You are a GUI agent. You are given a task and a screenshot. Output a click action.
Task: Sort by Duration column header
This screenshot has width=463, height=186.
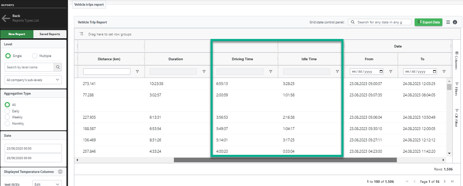(176, 59)
